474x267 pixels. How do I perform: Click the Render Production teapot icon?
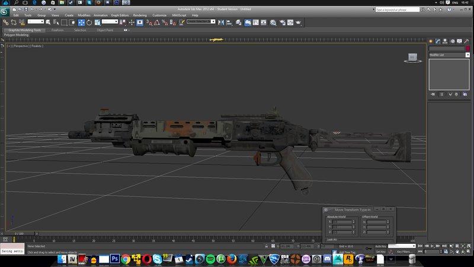point(299,23)
